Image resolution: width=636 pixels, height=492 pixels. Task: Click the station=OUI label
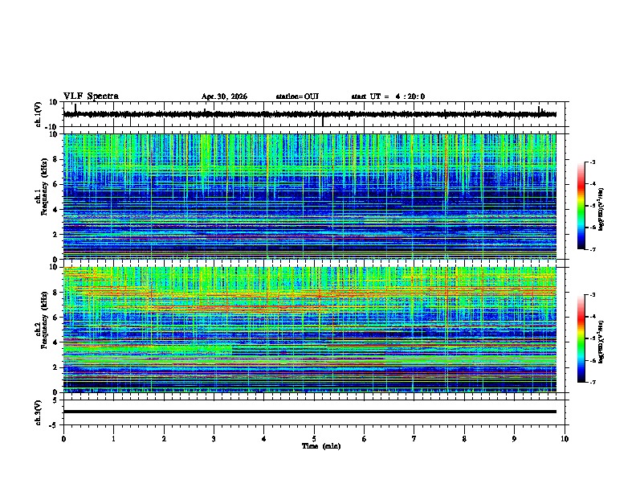[x=297, y=96]
